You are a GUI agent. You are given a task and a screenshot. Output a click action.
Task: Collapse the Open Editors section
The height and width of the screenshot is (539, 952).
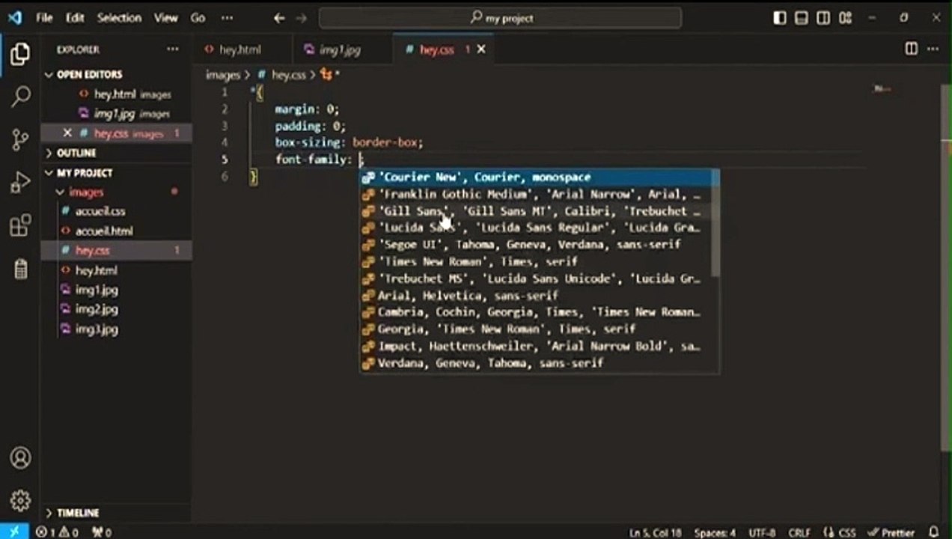[88, 74]
